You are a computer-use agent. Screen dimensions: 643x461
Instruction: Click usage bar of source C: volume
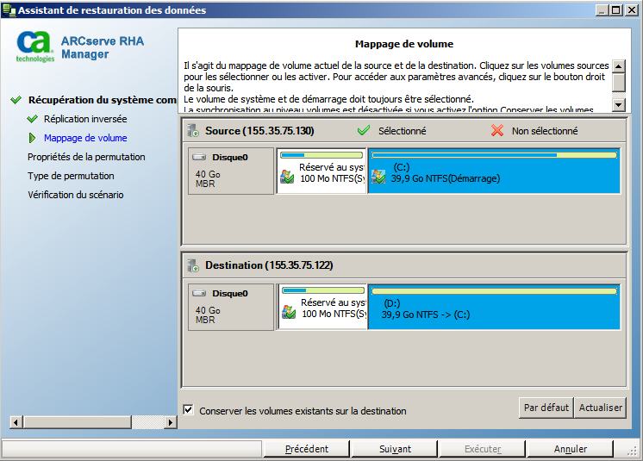tap(494, 155)
